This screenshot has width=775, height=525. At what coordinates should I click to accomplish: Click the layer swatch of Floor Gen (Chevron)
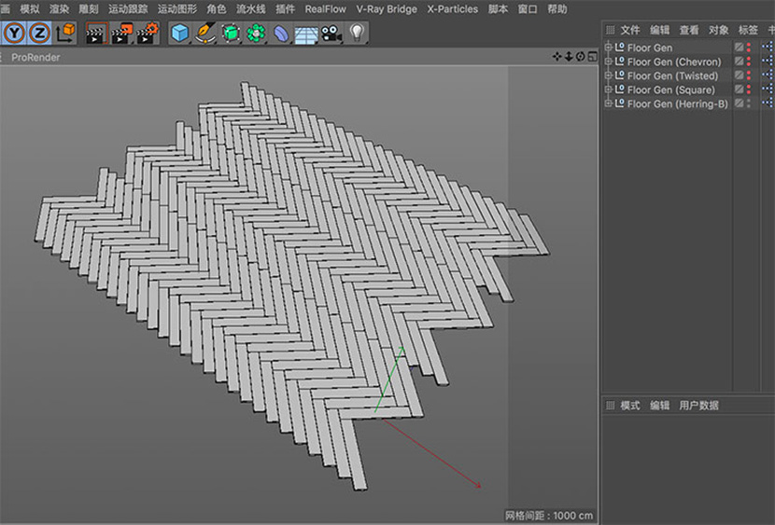click(739, 61)
